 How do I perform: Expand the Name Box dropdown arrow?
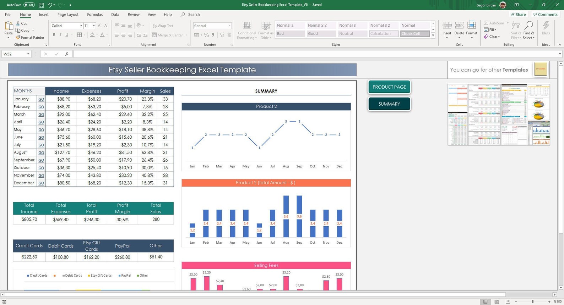pos(28,54)
